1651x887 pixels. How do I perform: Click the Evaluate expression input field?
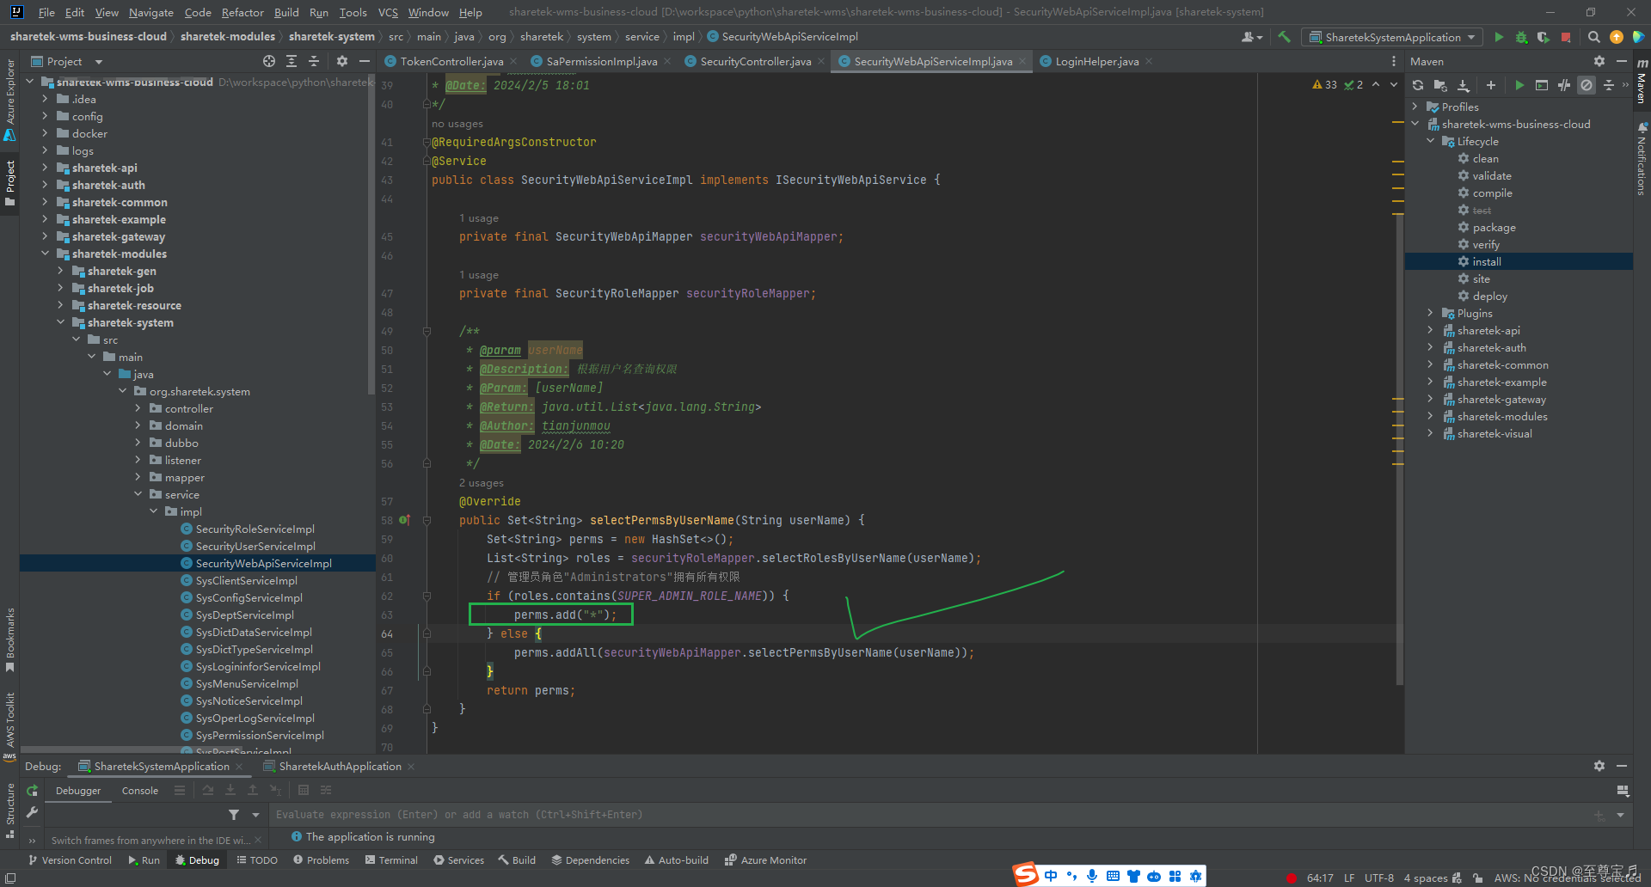929,814
